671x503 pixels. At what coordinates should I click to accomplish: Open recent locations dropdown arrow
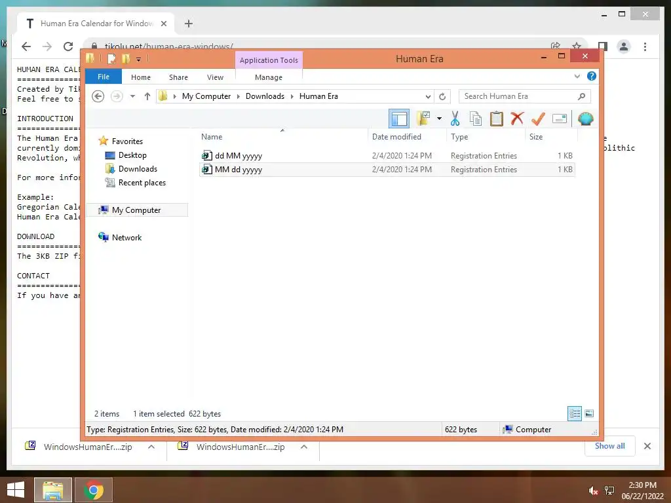pos(132,96)
